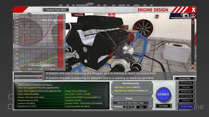Increase the revision number with right red button
209x117 pixels.
tap(133, 107)
